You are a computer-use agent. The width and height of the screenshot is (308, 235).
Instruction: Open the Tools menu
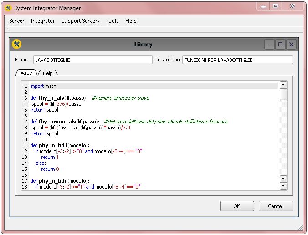pyautogui.click(x=112, y=21)
